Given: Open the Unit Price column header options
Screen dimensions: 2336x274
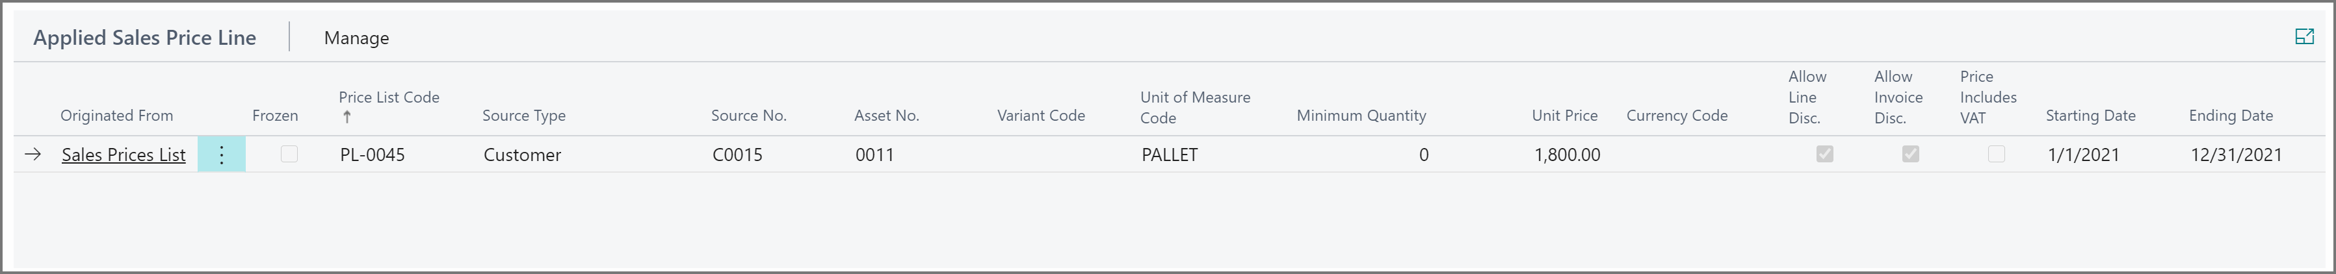Looking at the screenshot, I should point(1564,116).
